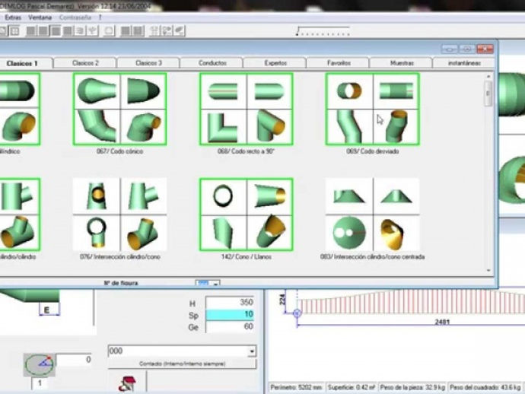The height and width of the screenshot is (394, 525).
Task: Click the 067/ Codo cónico label
Action: coord(119,151)
